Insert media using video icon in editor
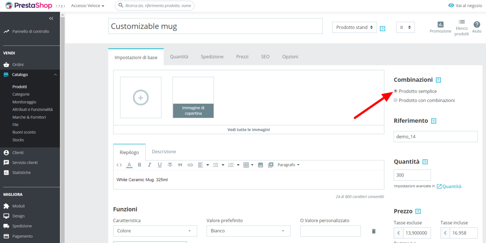486x243 pixels. click(x=271, y=165)
